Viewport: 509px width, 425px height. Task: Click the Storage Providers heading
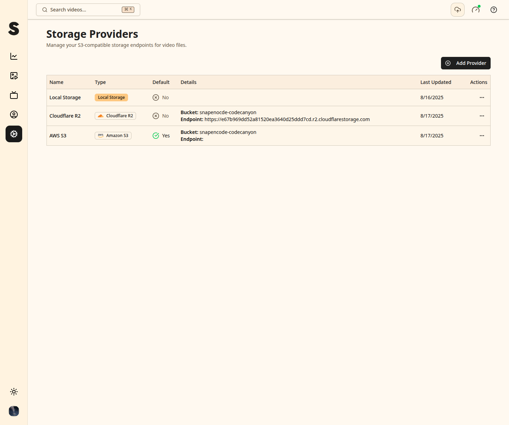pos(92,34)
